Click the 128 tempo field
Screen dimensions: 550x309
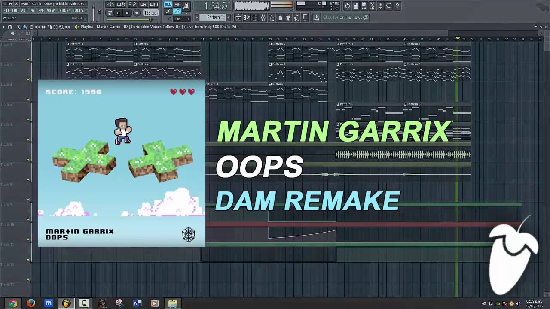pyautogui.click(x=150, y=13)
